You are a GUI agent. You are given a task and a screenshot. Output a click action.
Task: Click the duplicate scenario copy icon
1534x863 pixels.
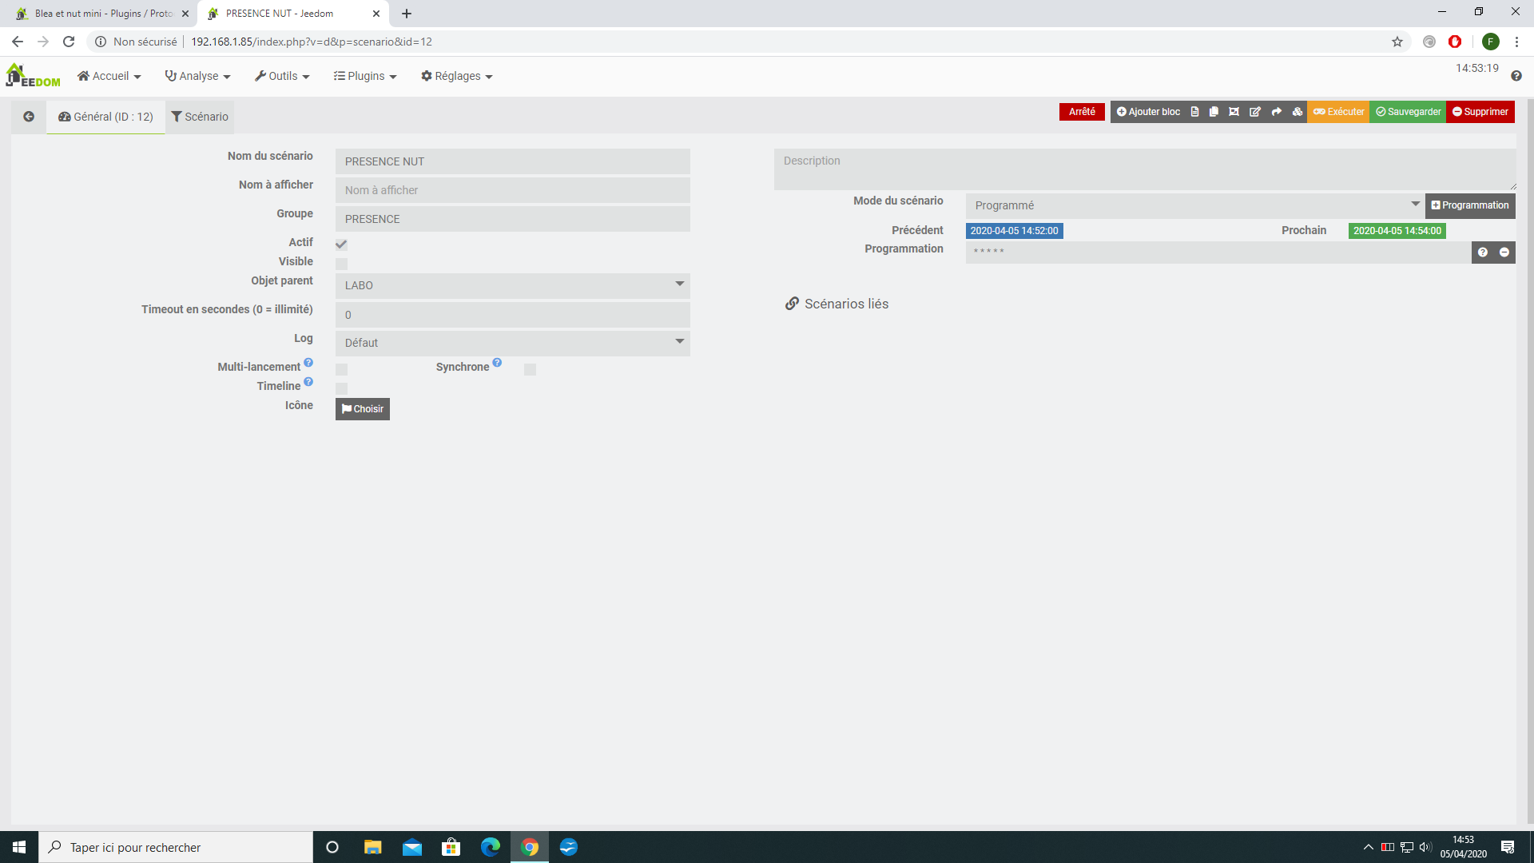1214,112
